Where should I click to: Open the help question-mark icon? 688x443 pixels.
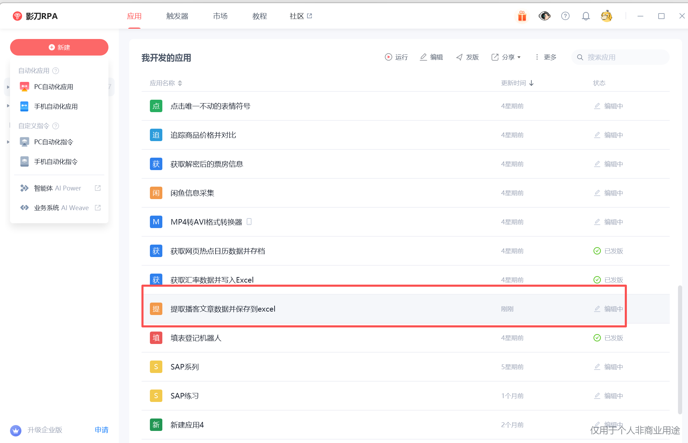[x=565, y=16]
